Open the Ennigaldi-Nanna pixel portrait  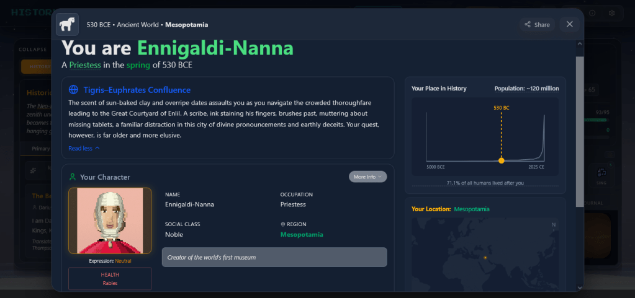point(110,221)
